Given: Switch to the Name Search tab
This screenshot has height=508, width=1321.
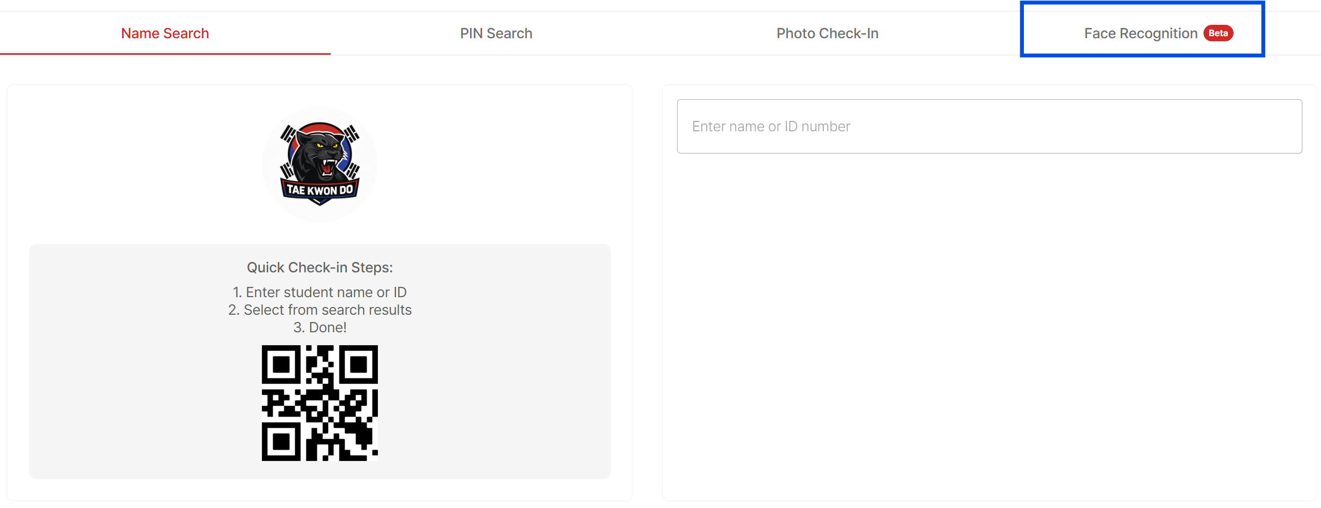Looking at the screenshot, I should 165,34.
